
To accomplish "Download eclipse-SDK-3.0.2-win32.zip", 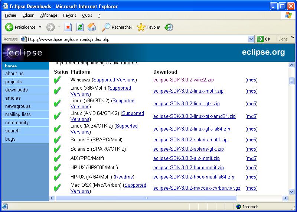I will 183,80.
